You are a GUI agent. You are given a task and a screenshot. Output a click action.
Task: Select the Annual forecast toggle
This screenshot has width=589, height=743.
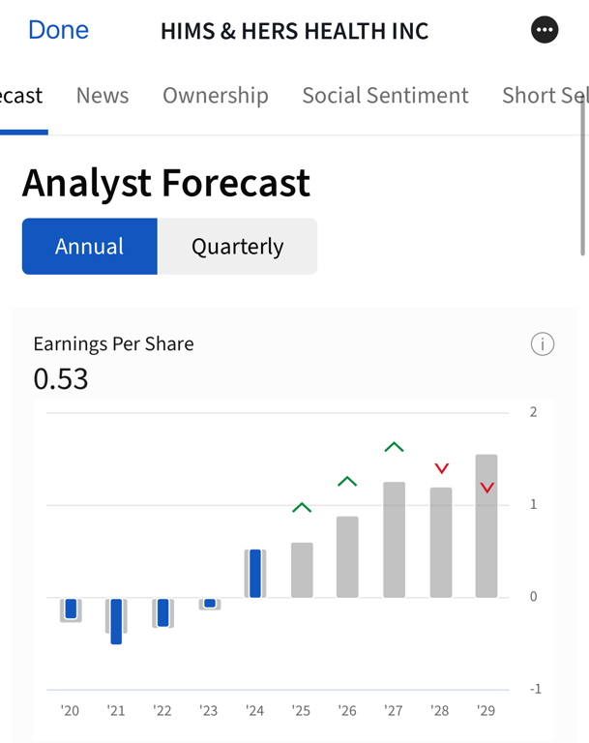(89, 247)
